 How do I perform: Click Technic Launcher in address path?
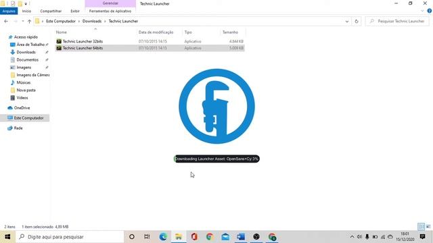coord(123,21)
